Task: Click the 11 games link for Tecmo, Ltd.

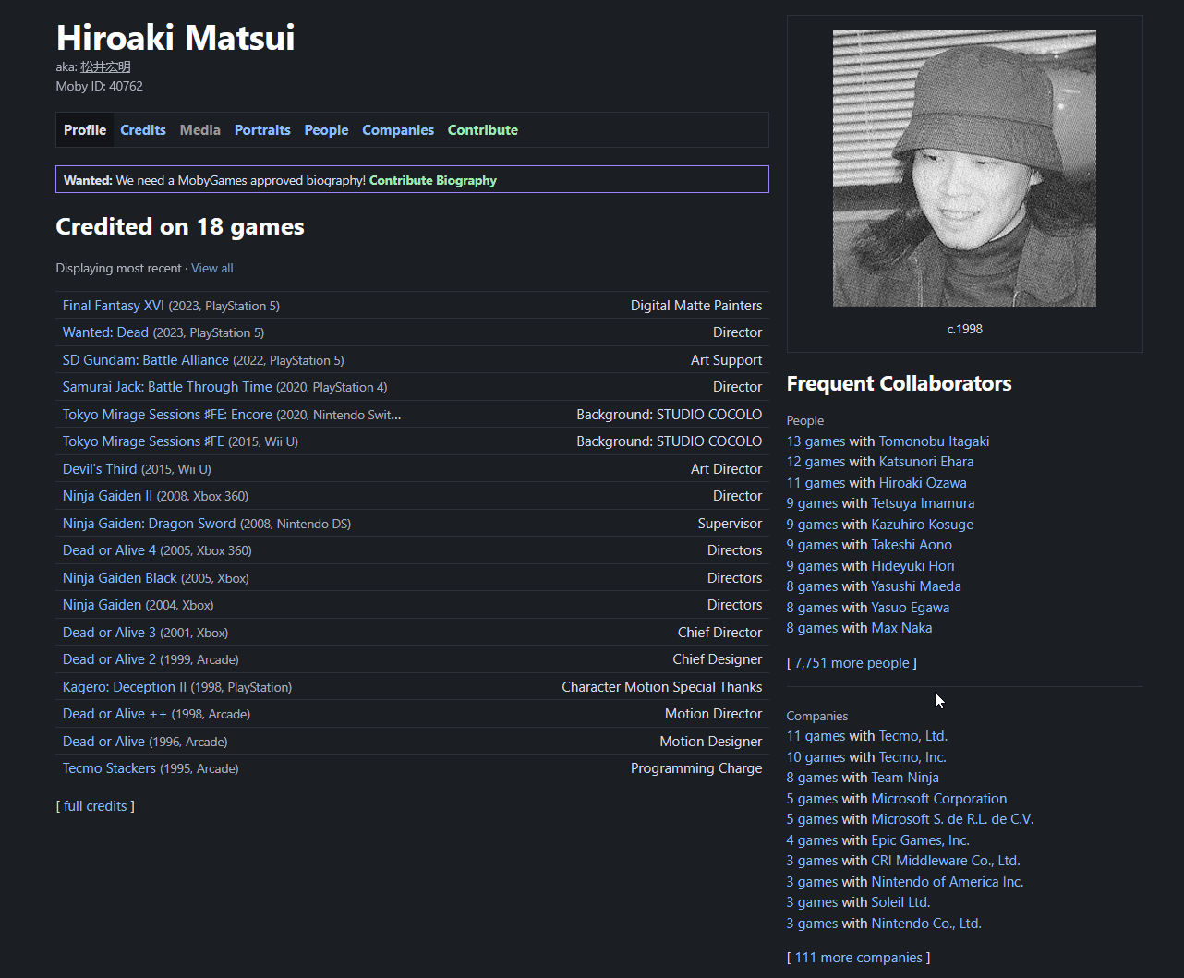Action: (816, 736)
